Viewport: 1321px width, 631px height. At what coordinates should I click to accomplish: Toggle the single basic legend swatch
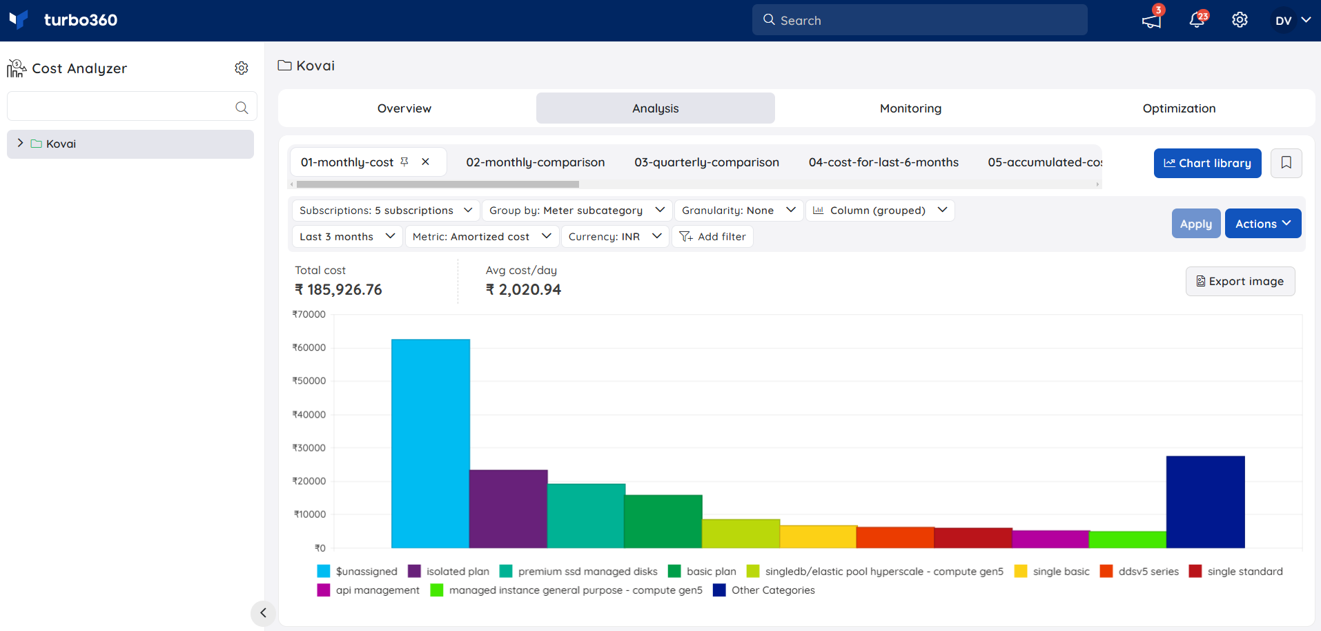click(x=1021, y=571)
